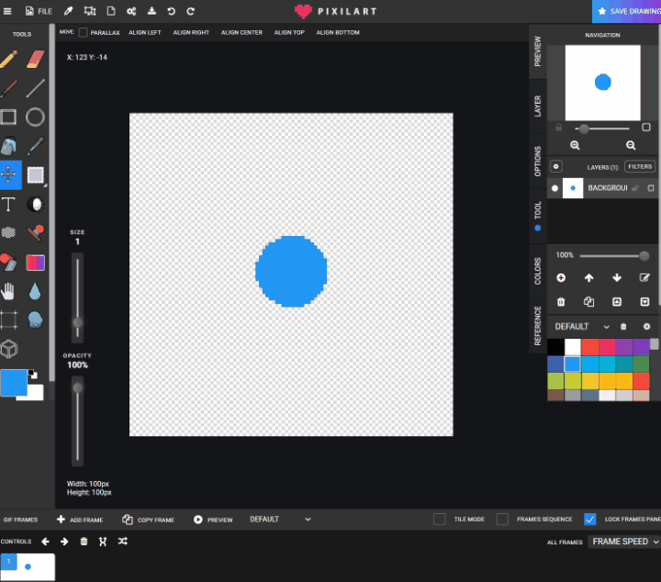This screenshot has height=582, width=661.
Task: Click Align Left
Action: coord(145,32)
